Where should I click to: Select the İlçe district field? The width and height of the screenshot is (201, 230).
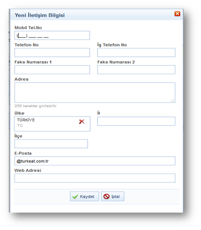(x=51, y=144)
